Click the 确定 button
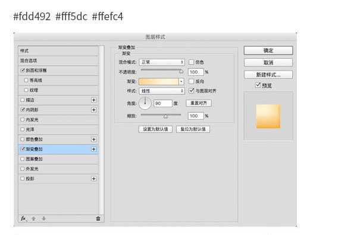The width and height of the screenshot is (357, 235). click(x=268, y=50)
